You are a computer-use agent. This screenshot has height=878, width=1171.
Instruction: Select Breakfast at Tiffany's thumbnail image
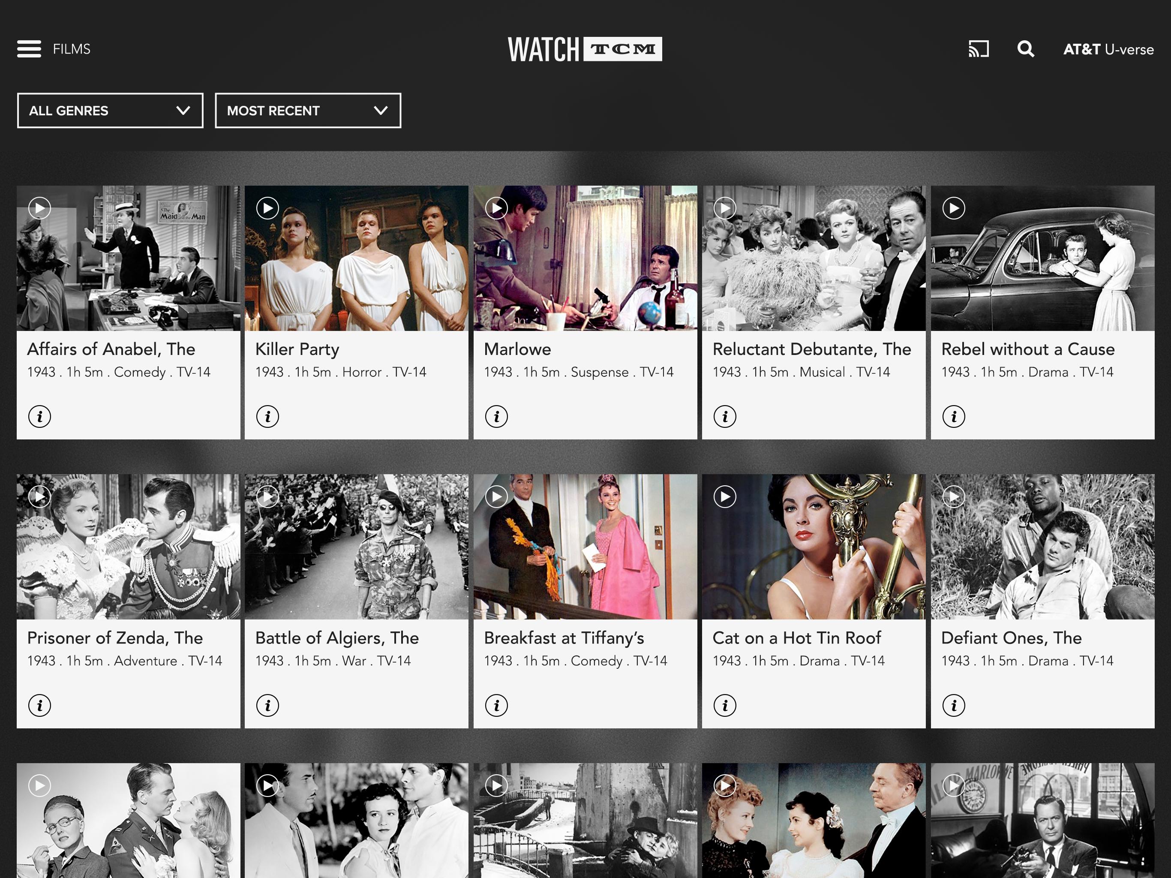click(585, 547)
